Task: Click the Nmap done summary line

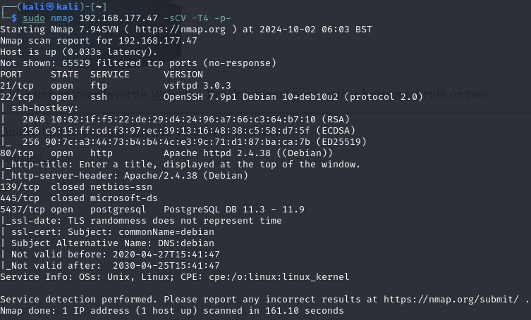Action: (x=171, y=311)
